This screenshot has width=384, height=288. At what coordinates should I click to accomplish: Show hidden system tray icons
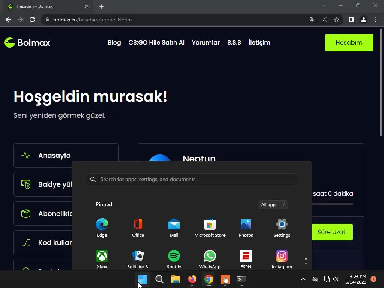(x=303, y=279)
